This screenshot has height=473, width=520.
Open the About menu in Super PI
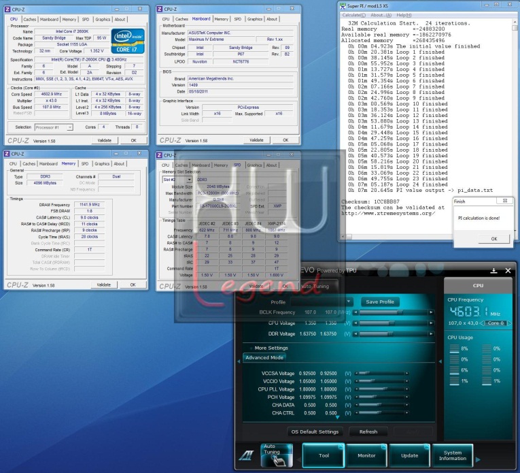click(381, 15)
